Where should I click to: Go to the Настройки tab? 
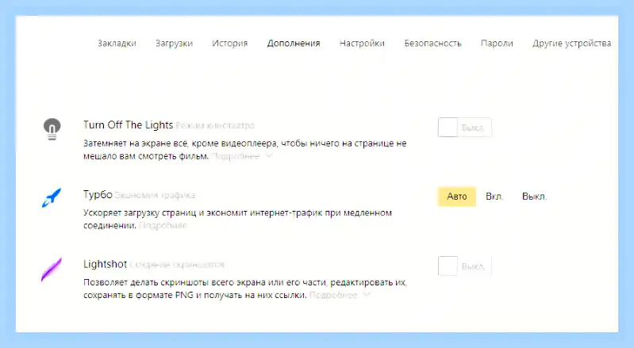point(362,43)
